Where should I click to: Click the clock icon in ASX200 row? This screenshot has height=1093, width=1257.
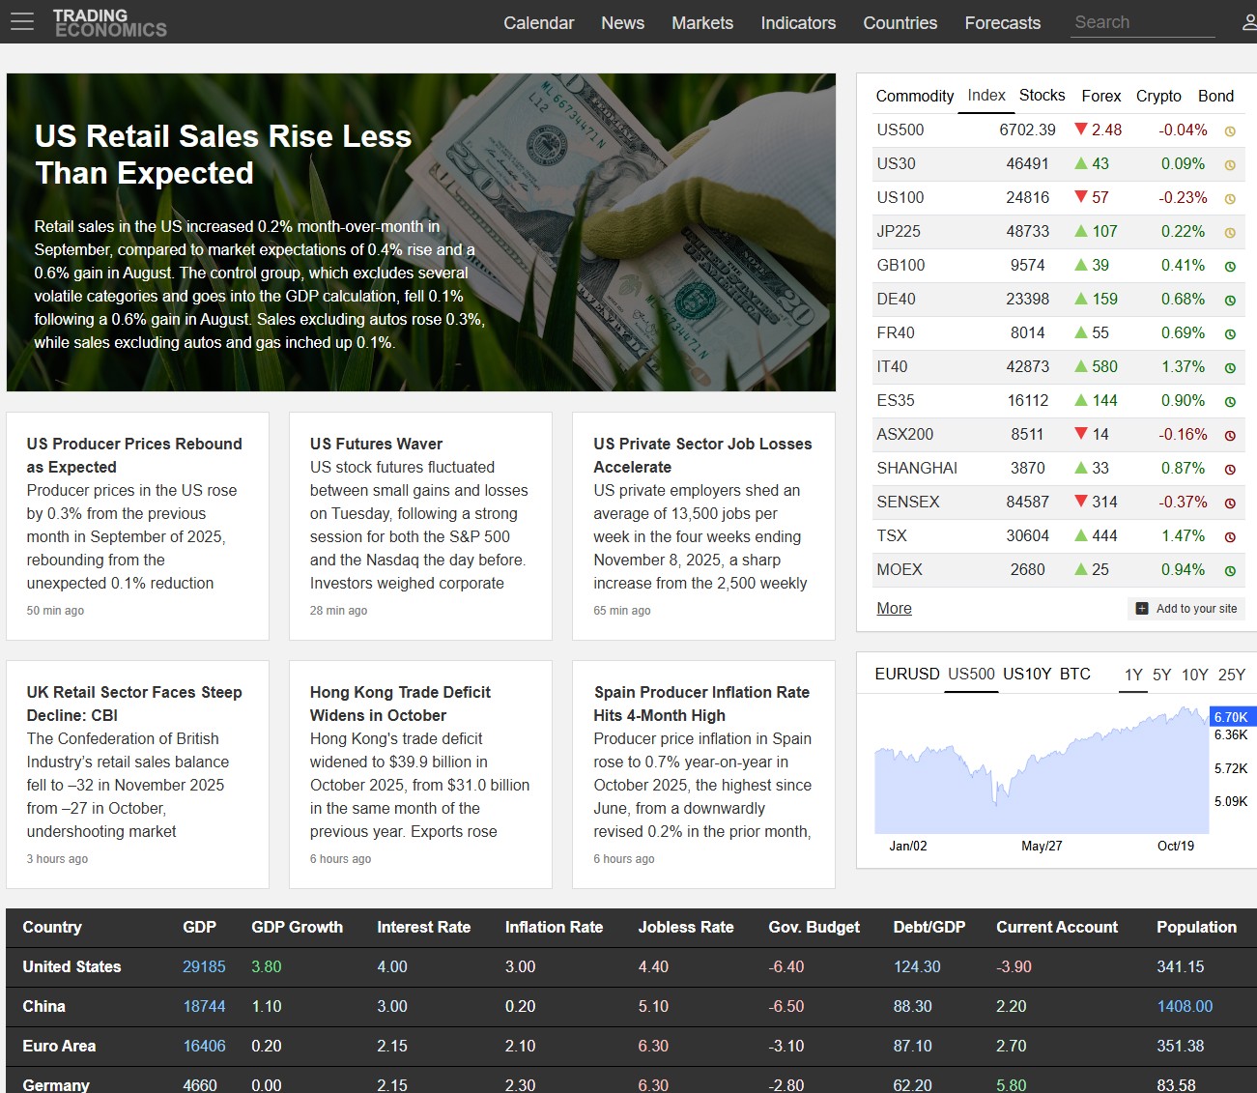1230,436
